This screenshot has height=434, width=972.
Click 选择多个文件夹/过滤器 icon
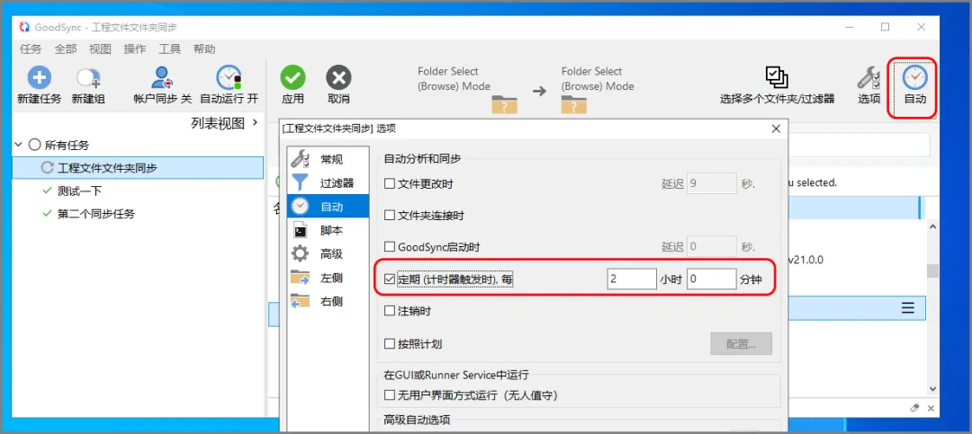[x=776, y=78]
